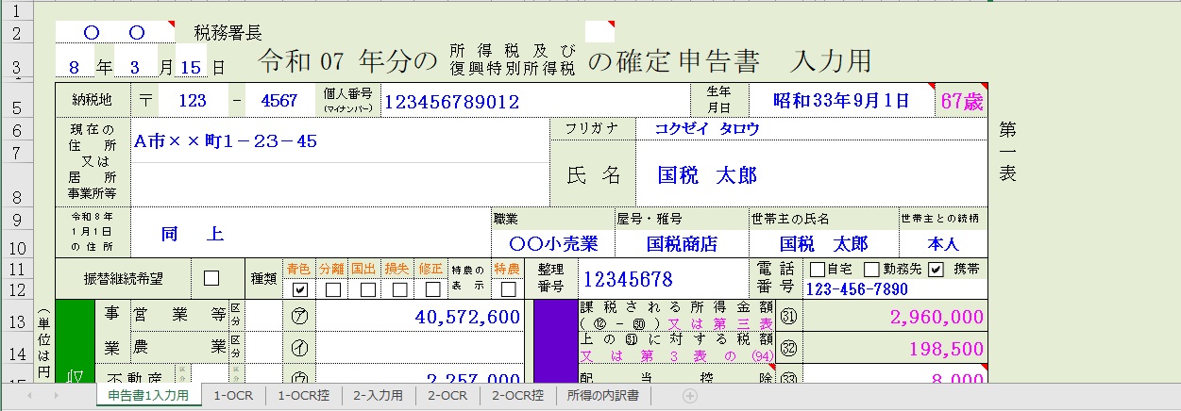
Task: Tick the 自宅 phone type checkbox
Action: (817, 270)
